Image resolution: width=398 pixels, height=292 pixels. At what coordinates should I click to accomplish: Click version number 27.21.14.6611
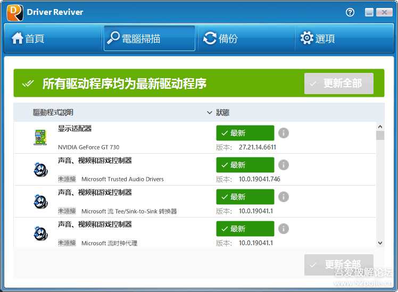(258, 147)
